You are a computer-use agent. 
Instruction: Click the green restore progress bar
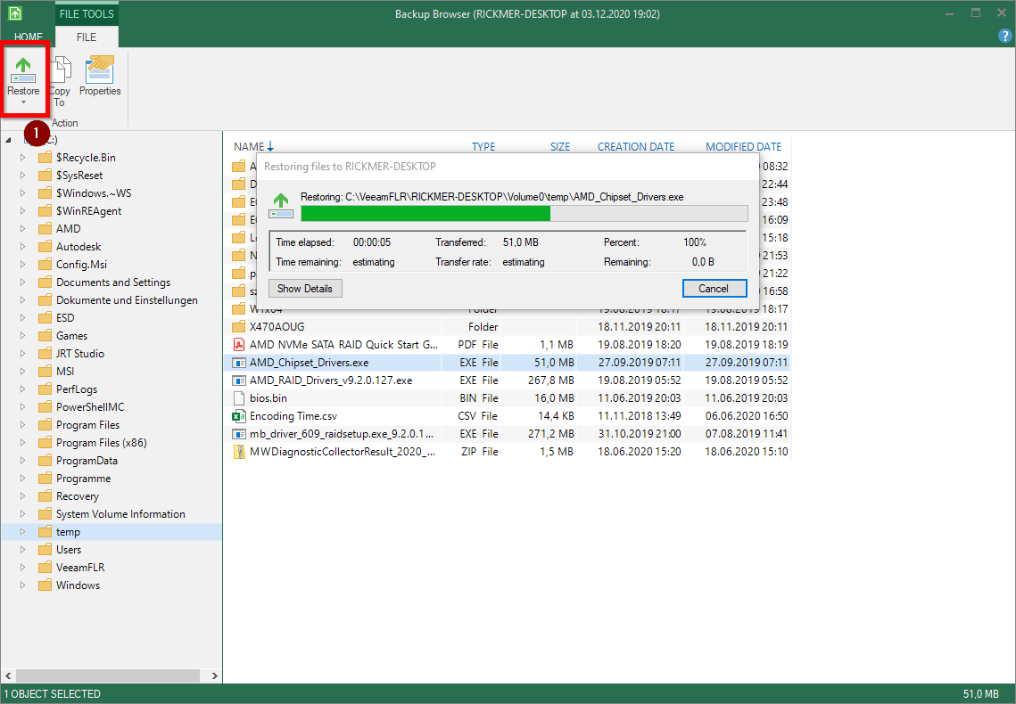click(525, 214)
